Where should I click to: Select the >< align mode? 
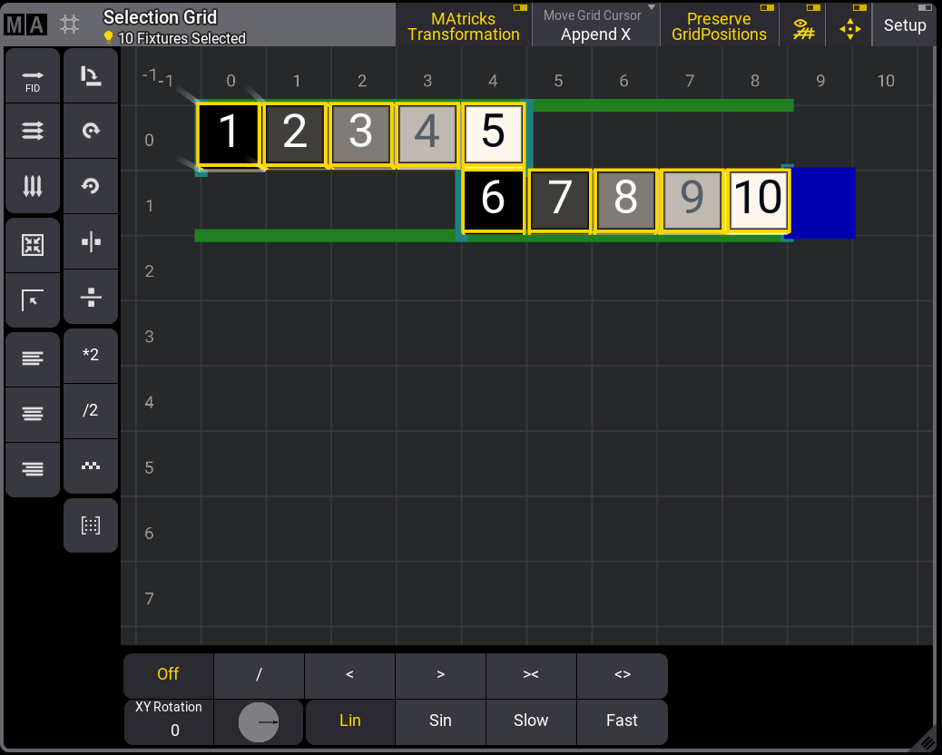(531, 674)
